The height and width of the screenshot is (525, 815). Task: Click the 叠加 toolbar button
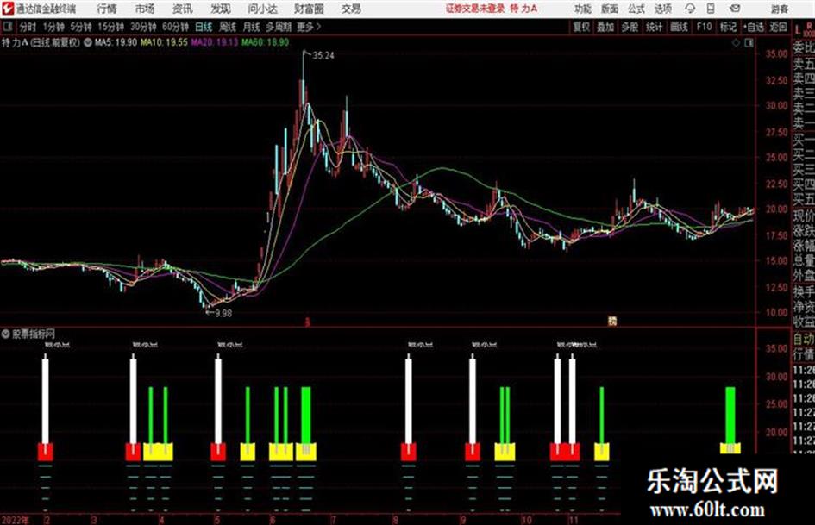tap(605, 27)
